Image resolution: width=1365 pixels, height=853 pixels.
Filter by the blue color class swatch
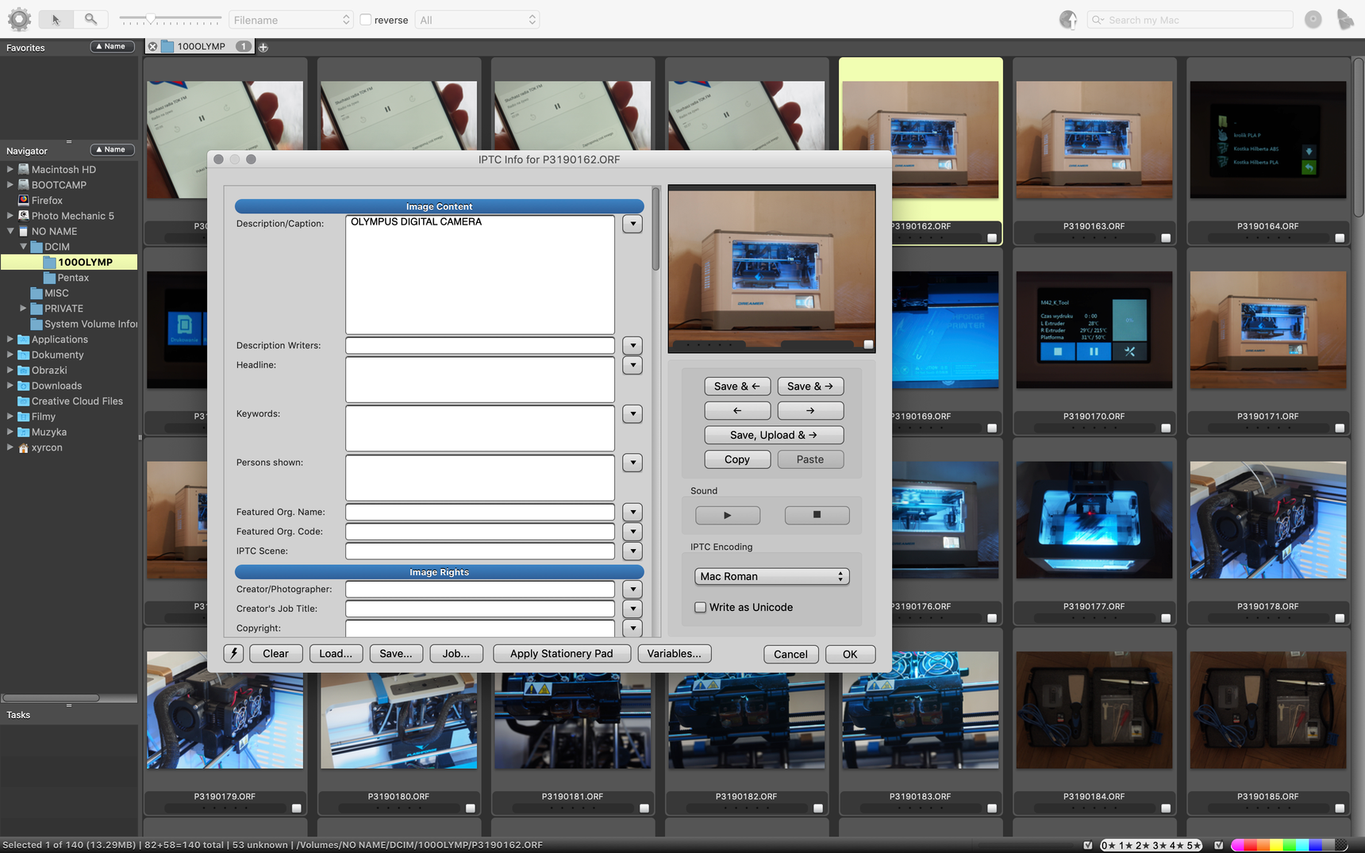(1316, 845)
